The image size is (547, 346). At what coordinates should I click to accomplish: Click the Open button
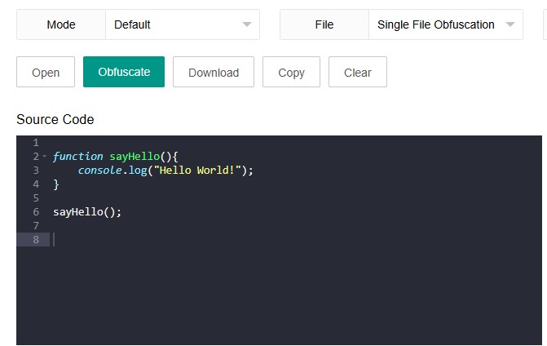46,72
